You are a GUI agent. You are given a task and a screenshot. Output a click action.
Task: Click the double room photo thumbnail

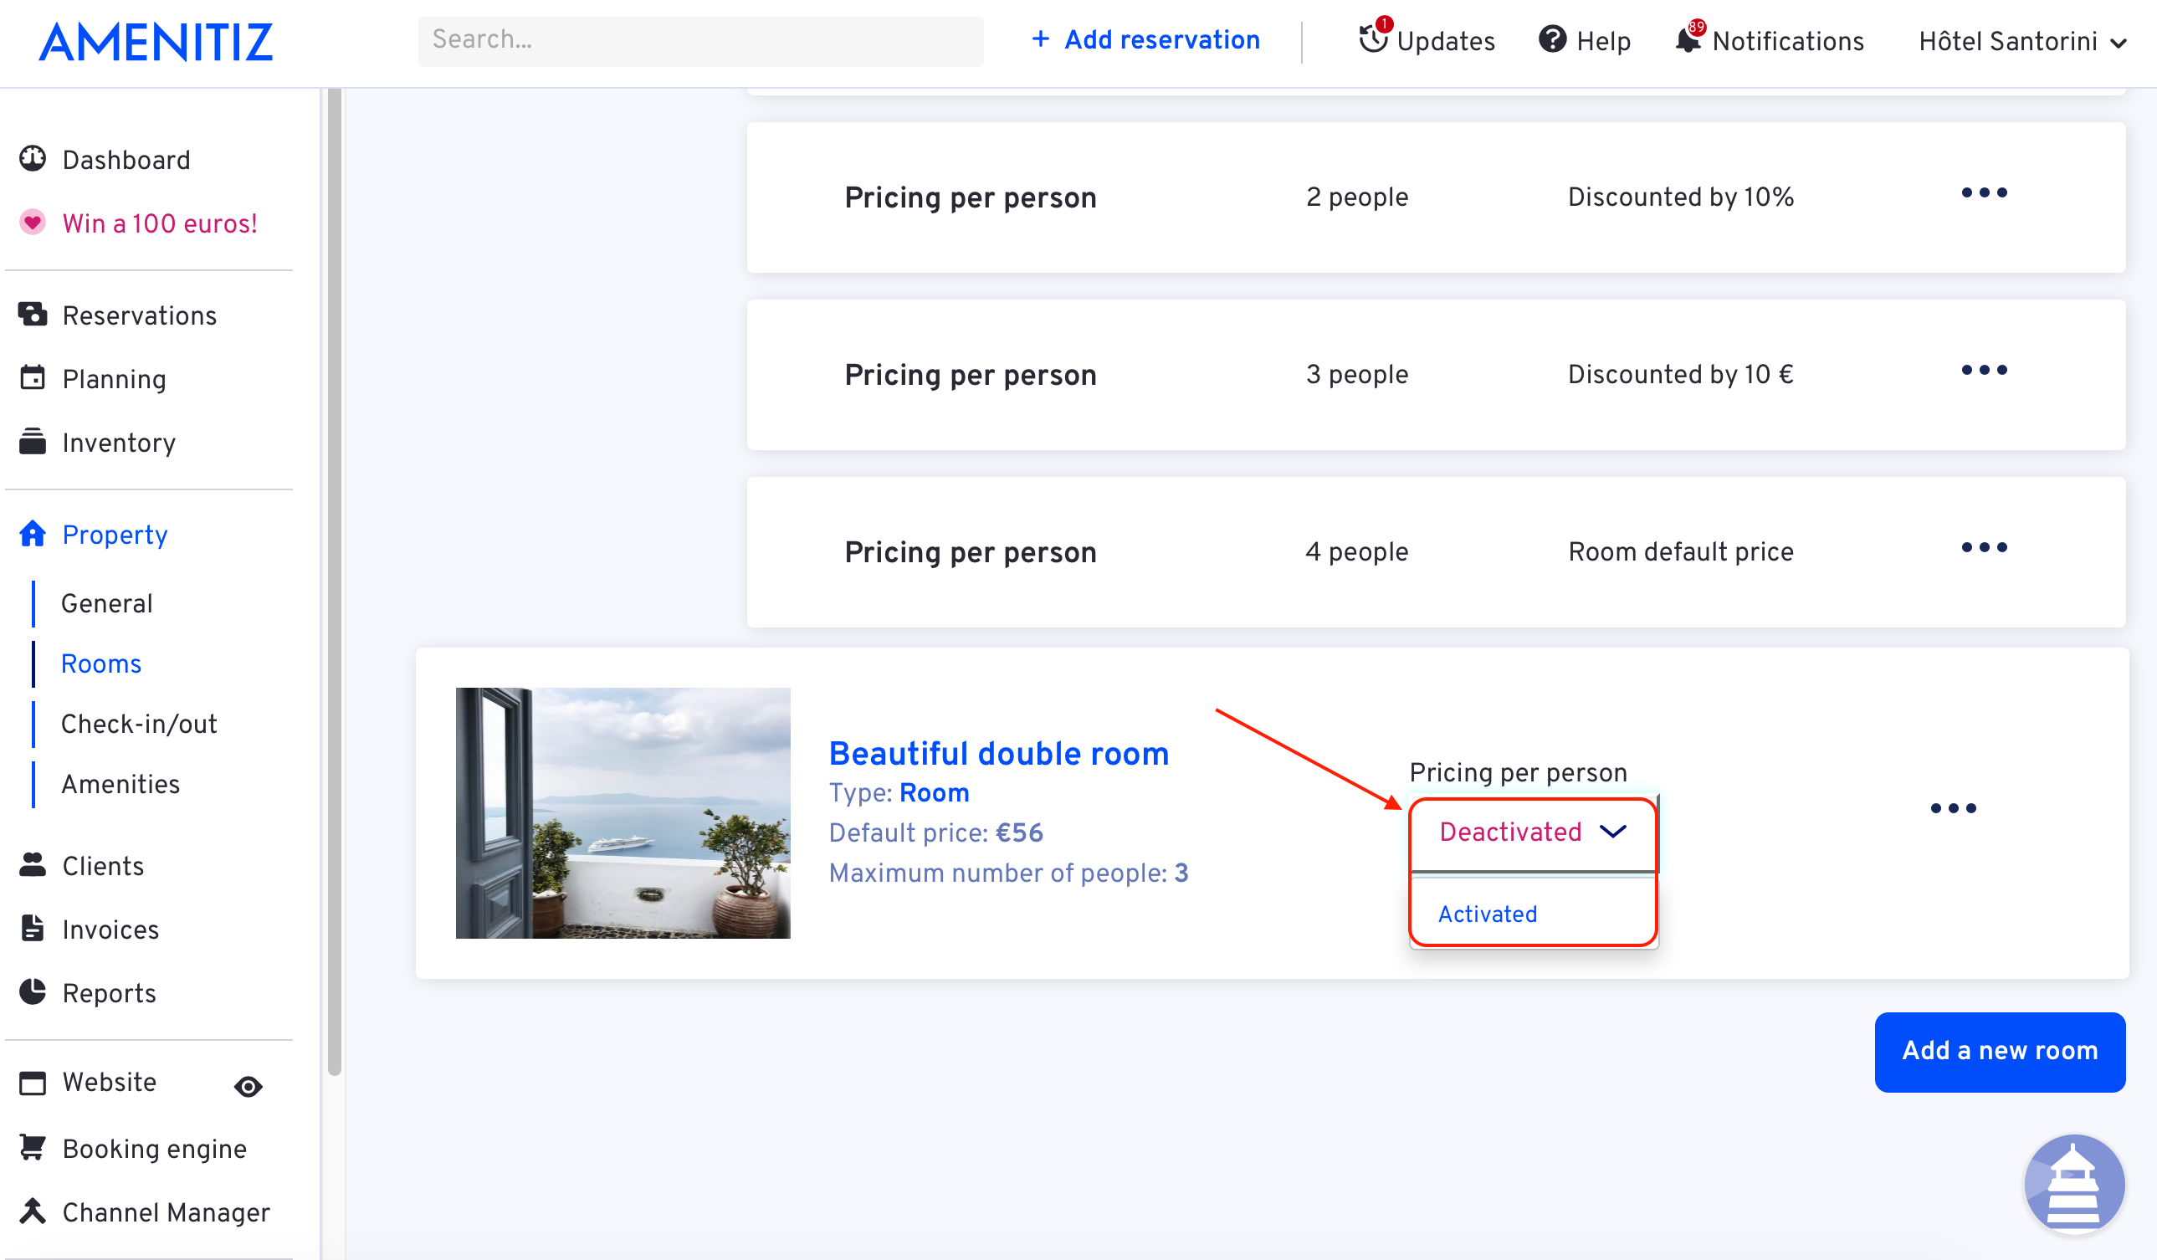click(623, 812)
